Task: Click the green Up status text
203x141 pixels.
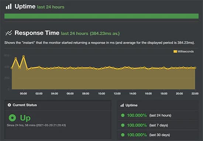Action: [25, 118]
